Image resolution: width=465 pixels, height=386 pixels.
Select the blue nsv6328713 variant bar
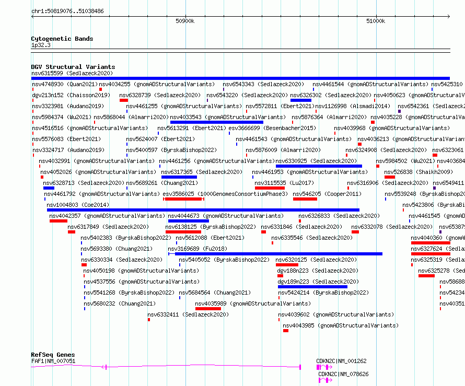coord(49,188)
